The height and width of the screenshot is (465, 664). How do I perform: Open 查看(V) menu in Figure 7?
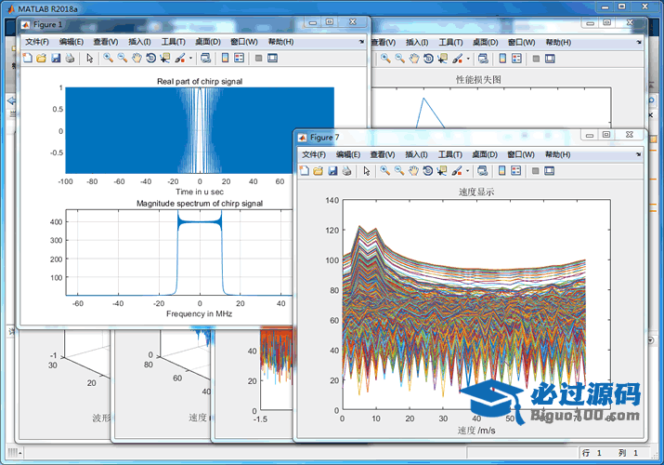383,154
